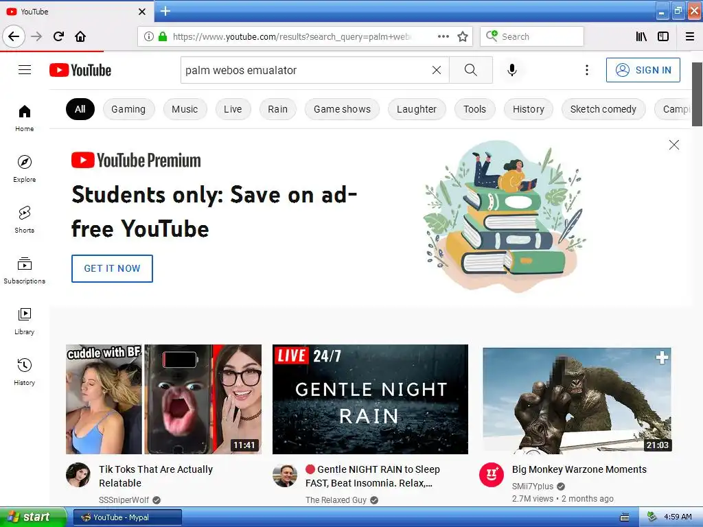This screenshot has width=703, height=527.
Task: Open YouTube settings three-dot menu
Action: tap(587, 70)
